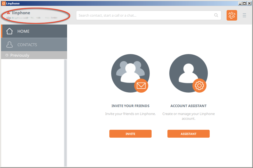Open the CONTACTS section

point(34,45)
